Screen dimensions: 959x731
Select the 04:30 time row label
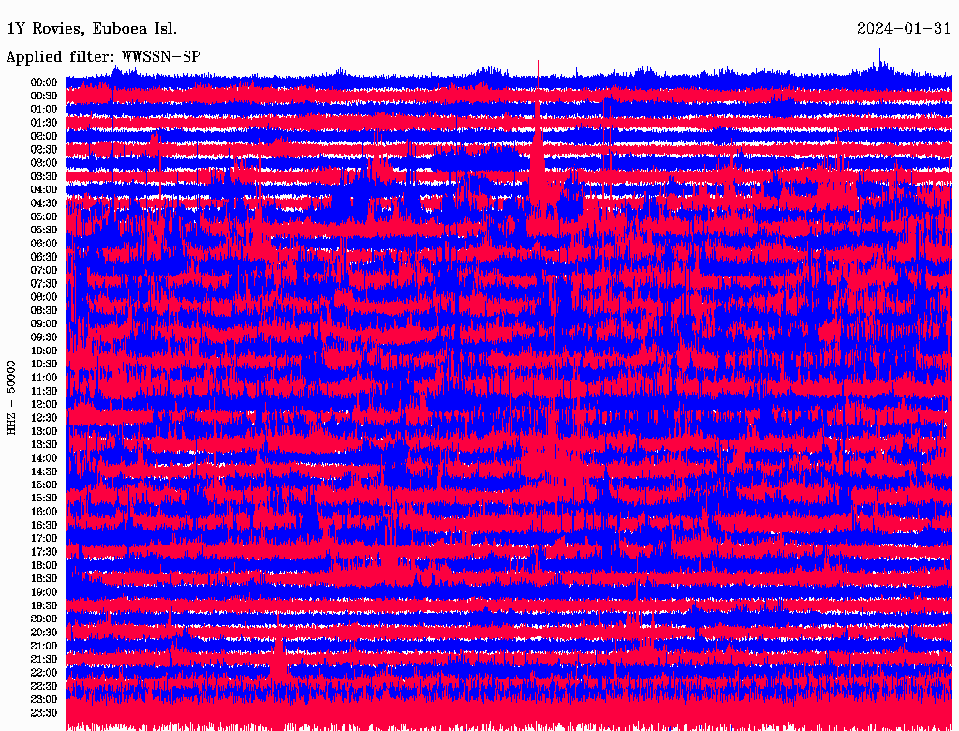pyautogui.click(x=44, y=203)
